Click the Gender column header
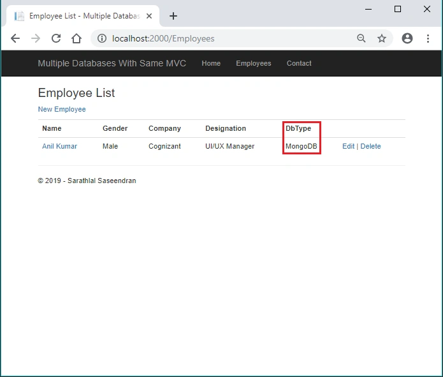The height and width of the screenshot is (377, 443). tap(115, 128)
